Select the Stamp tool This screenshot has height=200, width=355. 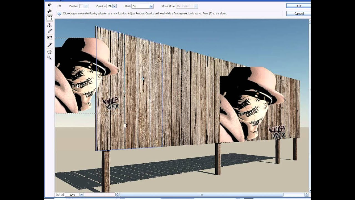coord(50,25)
